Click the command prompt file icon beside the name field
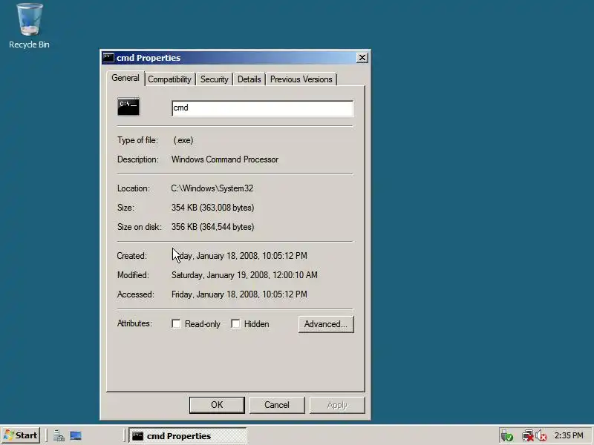594x445 pixels. pyautogui.click(x=128, y=107)
